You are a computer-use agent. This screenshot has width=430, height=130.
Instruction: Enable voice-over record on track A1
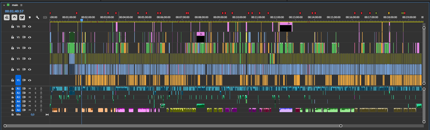(41, 88)
